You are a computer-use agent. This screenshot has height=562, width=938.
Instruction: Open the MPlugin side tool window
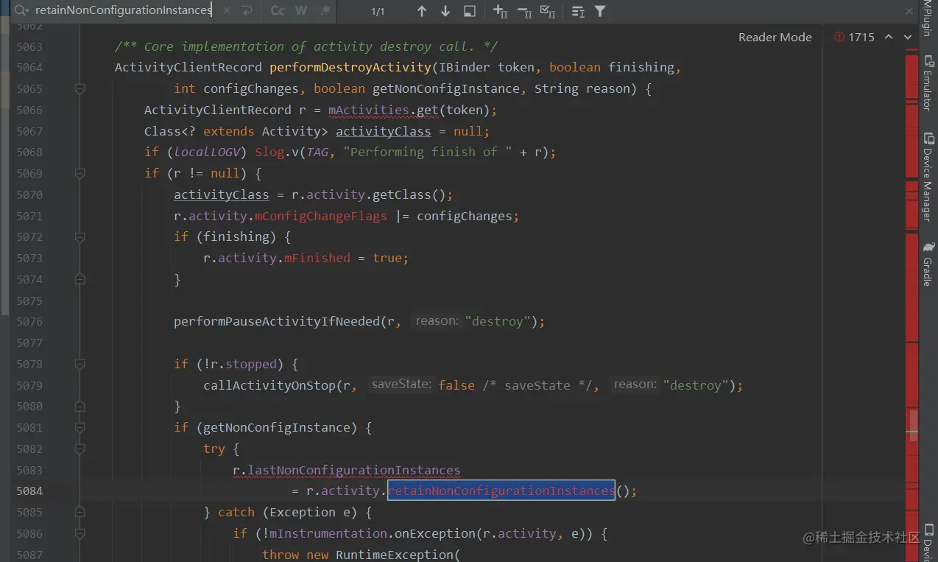point(928,20)
